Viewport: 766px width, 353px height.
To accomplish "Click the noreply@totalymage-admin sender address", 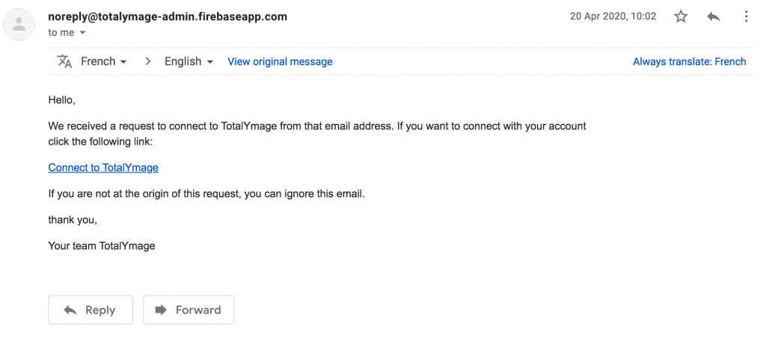I will click(168, 16).
